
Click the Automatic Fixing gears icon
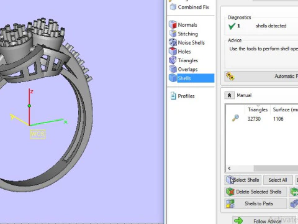(x=230, y=77)
